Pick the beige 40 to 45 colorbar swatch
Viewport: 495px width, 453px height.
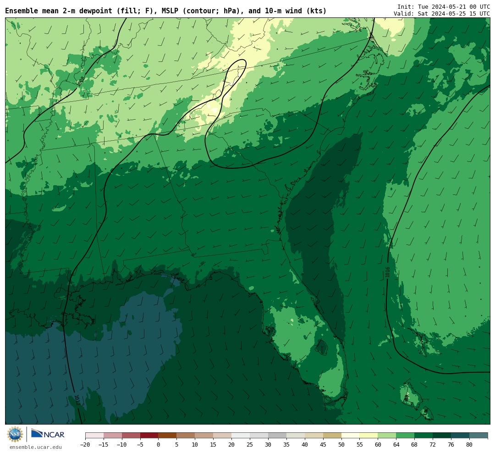(314, 436)
